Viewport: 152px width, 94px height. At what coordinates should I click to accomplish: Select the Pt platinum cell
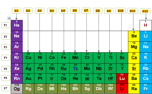[40, 79]
